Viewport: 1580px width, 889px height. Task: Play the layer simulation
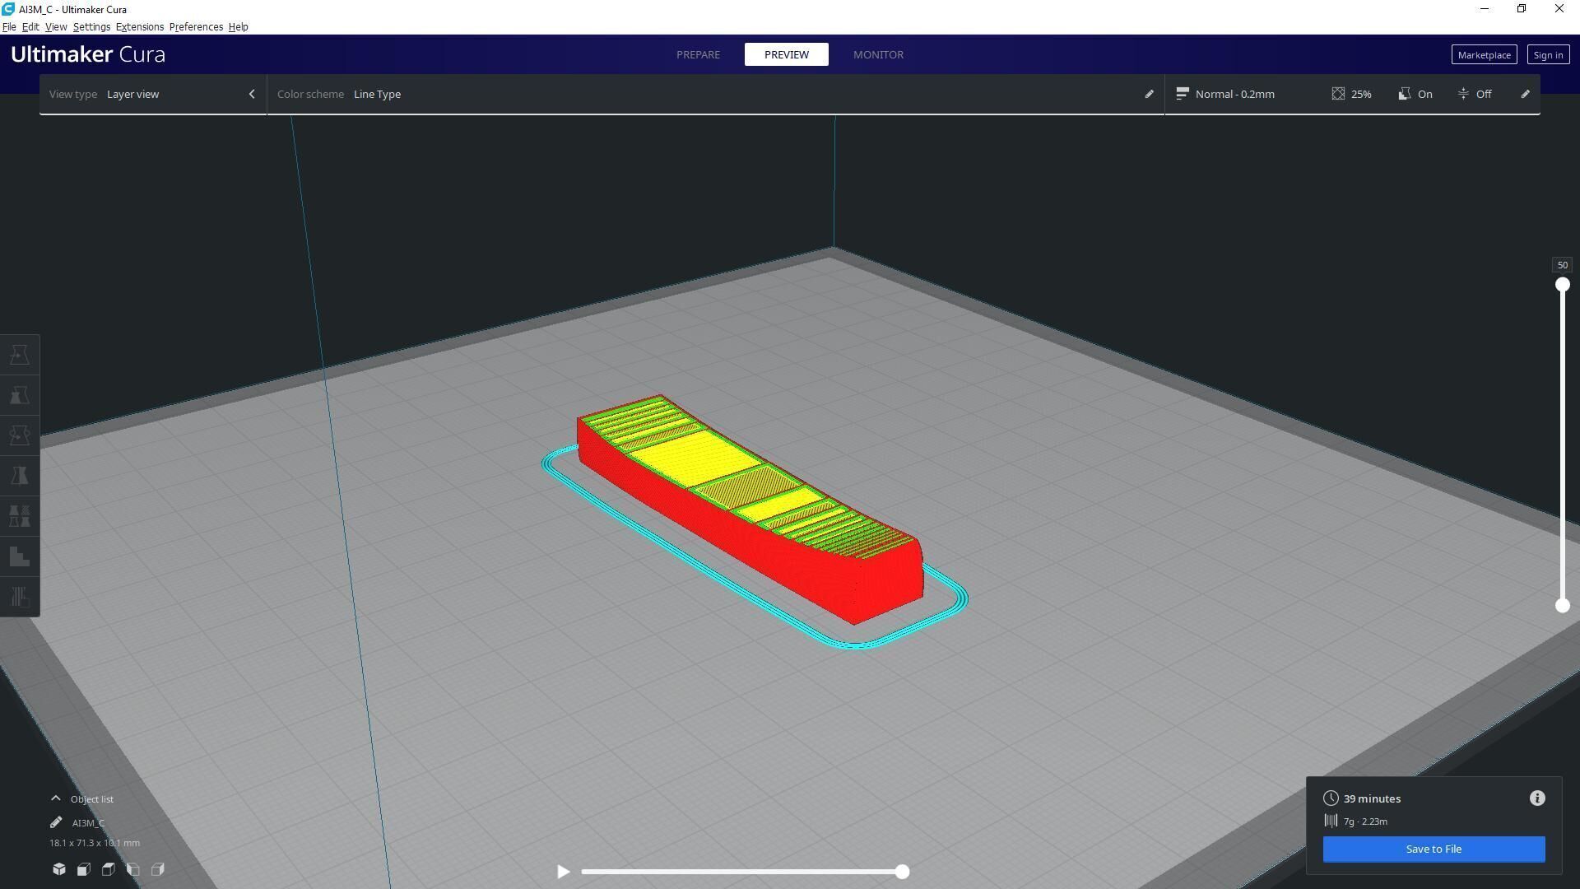[x=564, y=872]
